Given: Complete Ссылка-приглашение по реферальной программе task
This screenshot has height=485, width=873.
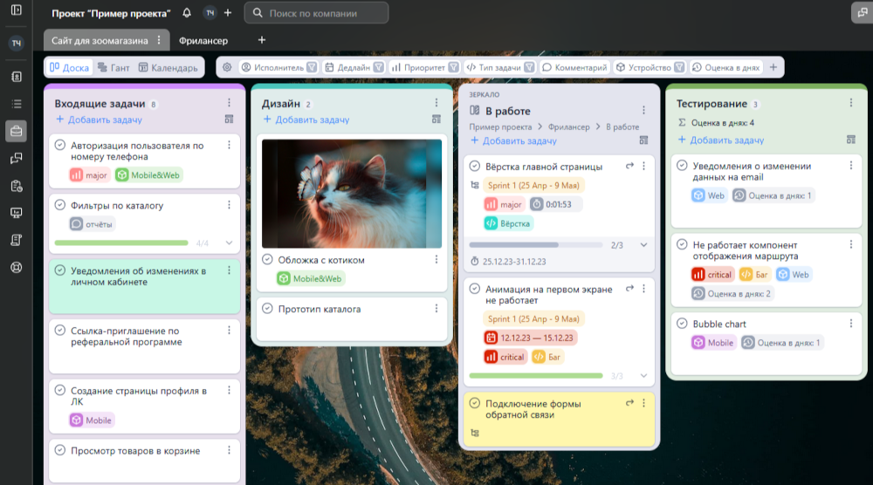Looking at the screenshot, I should 60,331.
